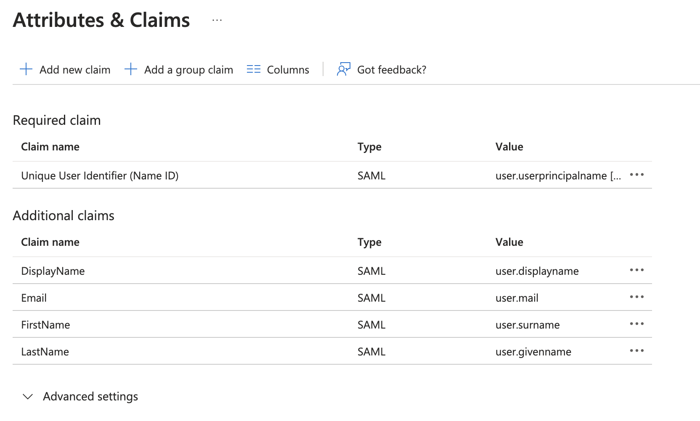700x421 pixels.
Task: Open the Unique User Identifier (Name ID) claim
Action: [100, 176]
